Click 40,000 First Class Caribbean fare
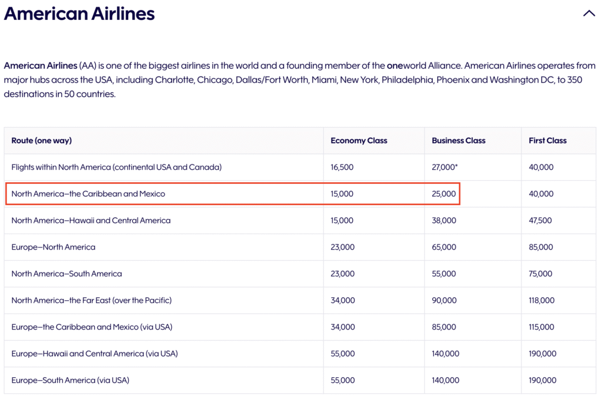602x396 pixels. (541, 193)
